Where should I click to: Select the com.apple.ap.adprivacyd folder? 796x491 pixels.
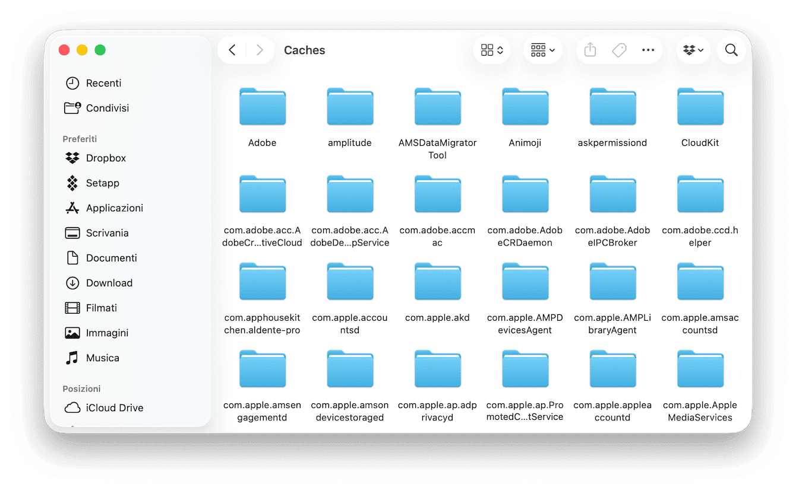tap(438, 369)
